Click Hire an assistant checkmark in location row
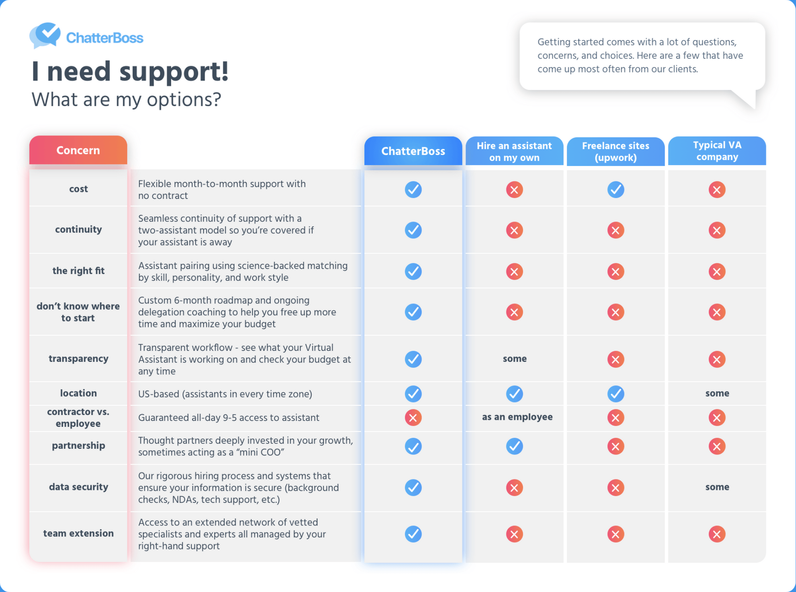 pos(514,394)
